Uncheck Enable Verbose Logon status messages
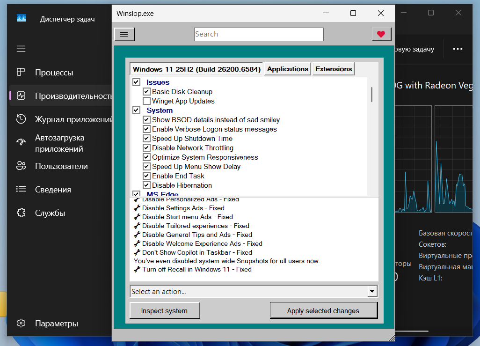This screenshot has width=480, height=346. [146, 129]
